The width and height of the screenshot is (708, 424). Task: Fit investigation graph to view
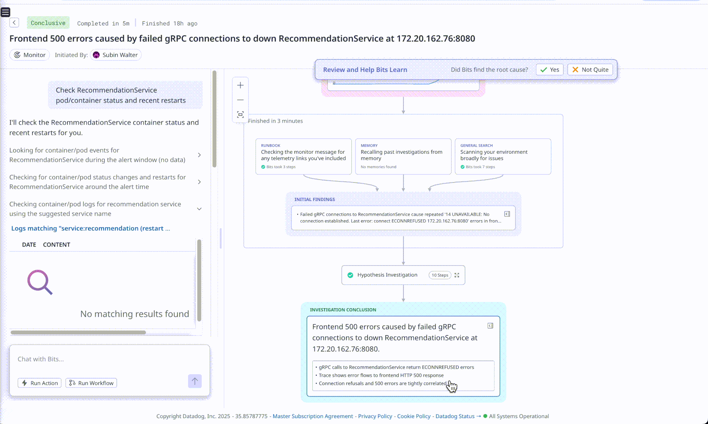coord(240,115)
